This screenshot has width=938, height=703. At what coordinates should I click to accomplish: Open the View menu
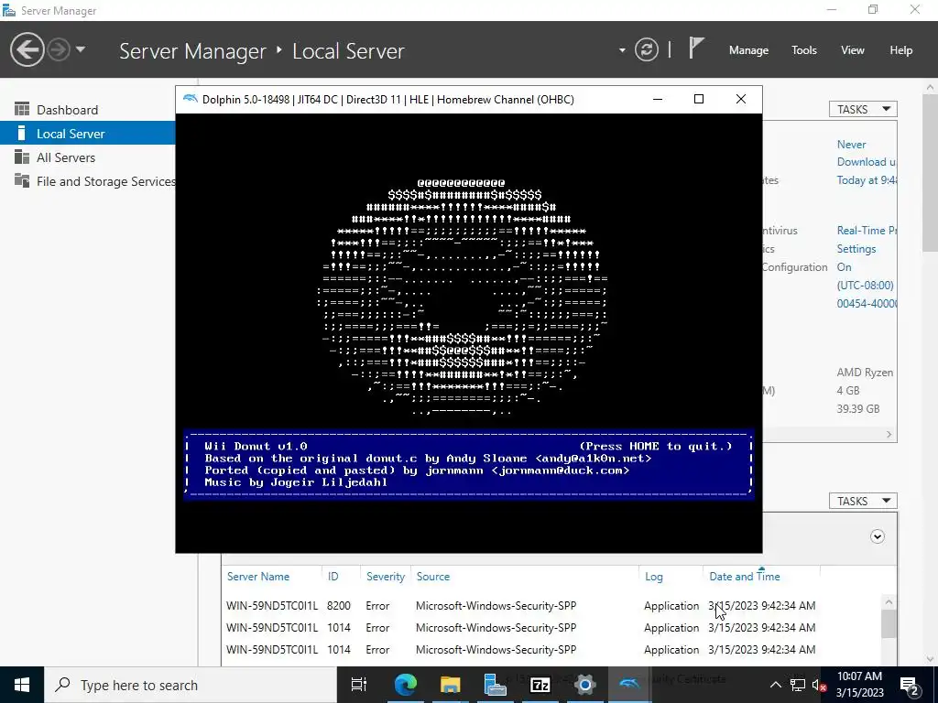tap(853, 50)
